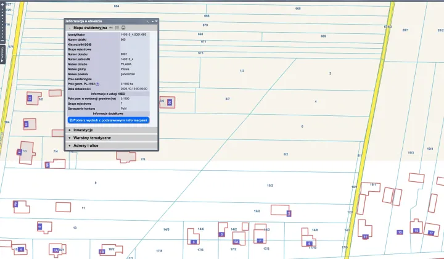Click the pin icon in info window title bar
This screenshot has width=444, height=259.
pyautogui.click(x=147, y=21)
